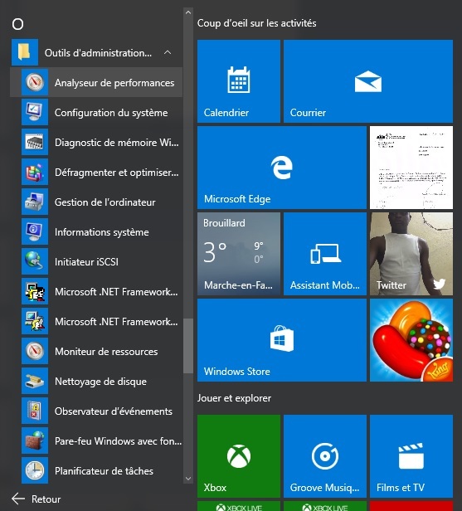Image resolution: width=462 pixels, height=511 pixels.
Task: Select the 'Moniteur de ressources' label
Action: pos(106,352)
